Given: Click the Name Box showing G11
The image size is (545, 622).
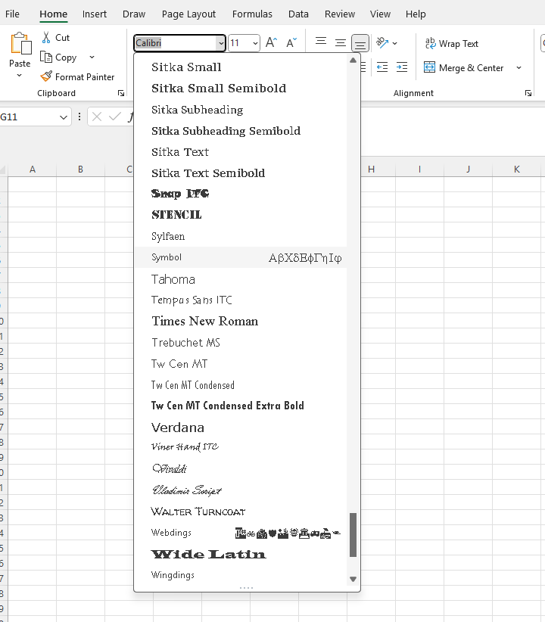Looking at the screenshot, I should 29,117.
